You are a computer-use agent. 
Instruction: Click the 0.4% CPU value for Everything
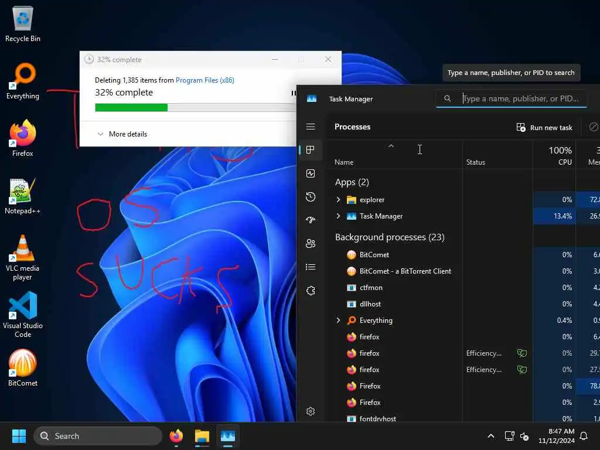[564, 321]
